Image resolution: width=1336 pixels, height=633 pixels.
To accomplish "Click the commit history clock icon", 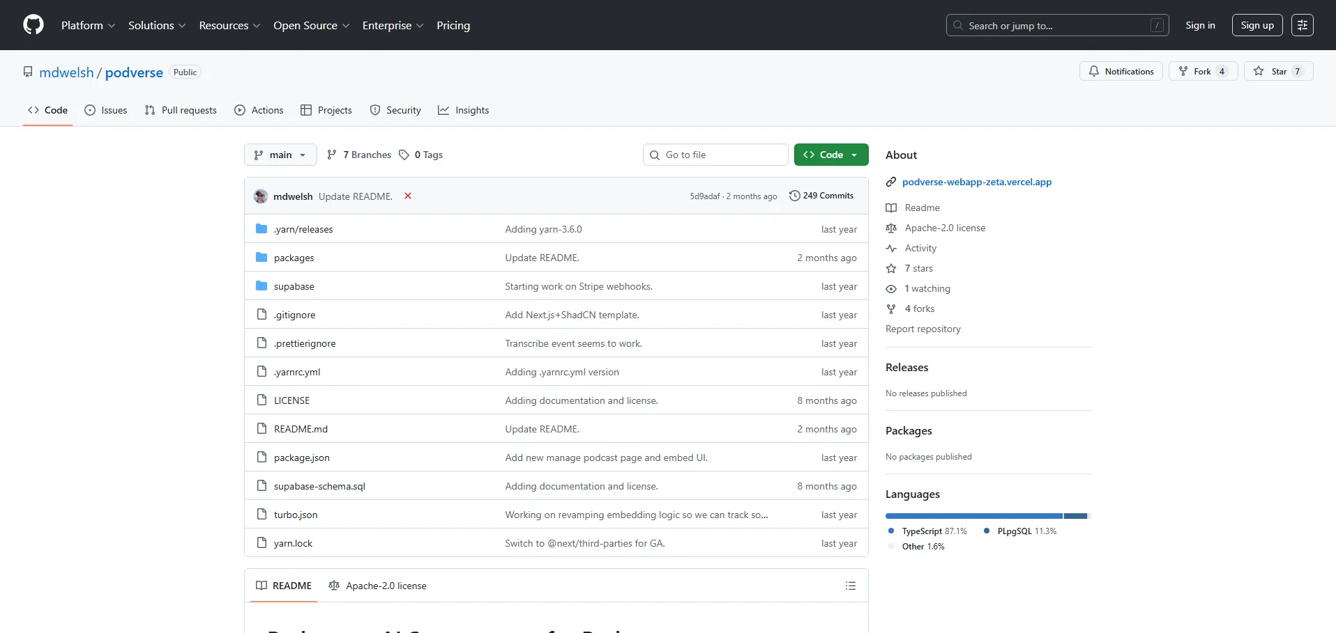I will (x=794, y=196).
